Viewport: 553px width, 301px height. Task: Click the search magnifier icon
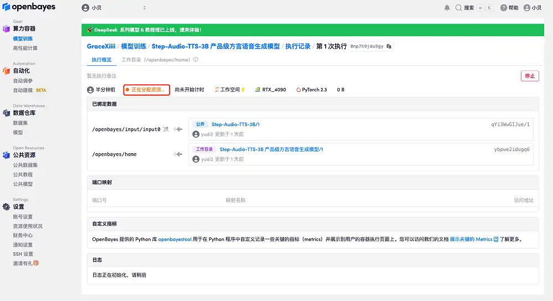coord(458,8)
